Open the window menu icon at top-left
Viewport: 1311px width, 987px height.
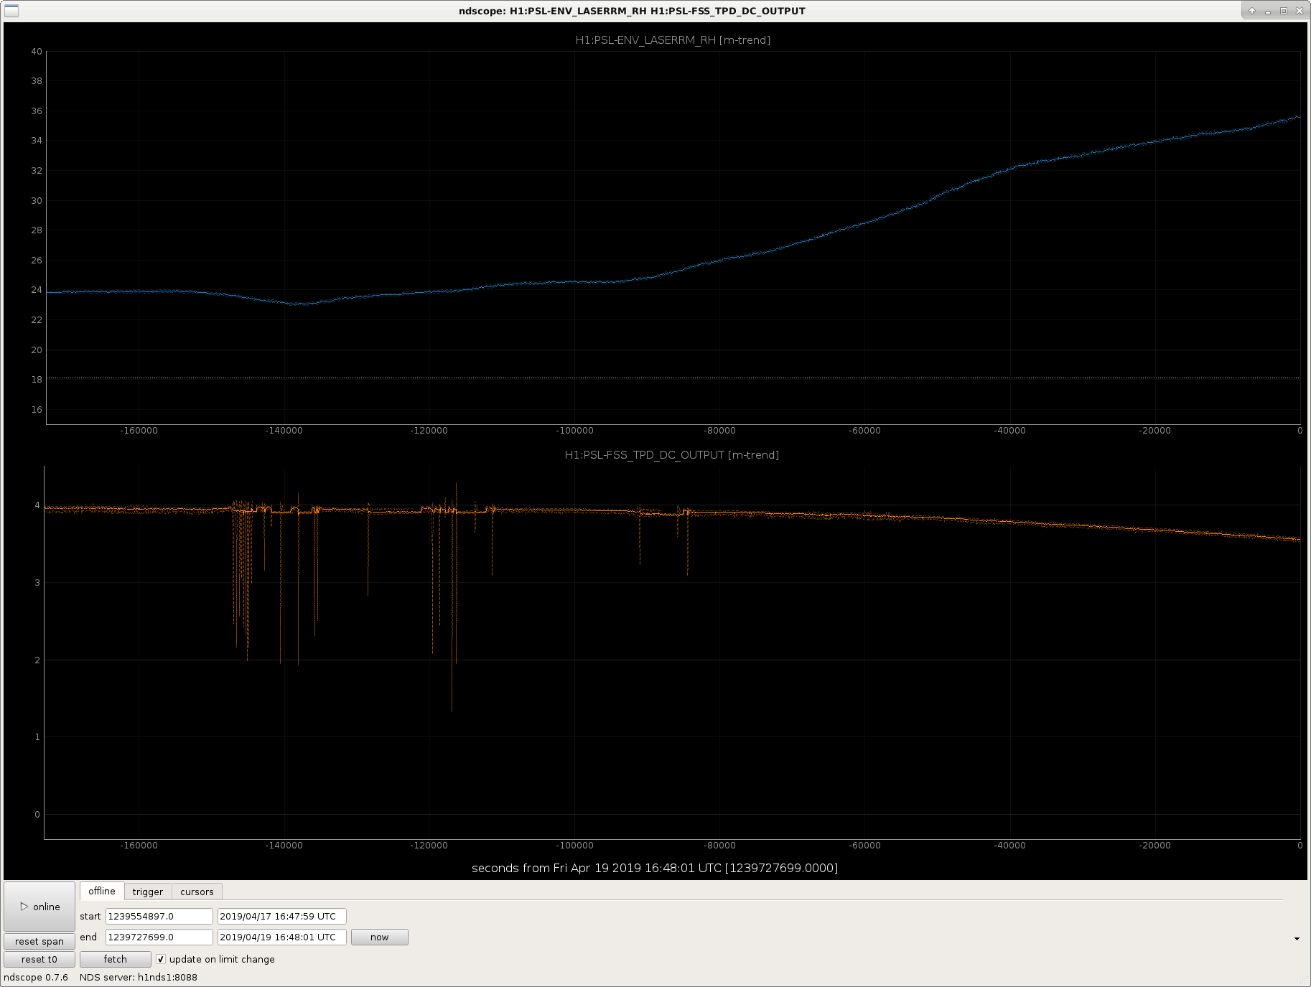coord(11,11)
